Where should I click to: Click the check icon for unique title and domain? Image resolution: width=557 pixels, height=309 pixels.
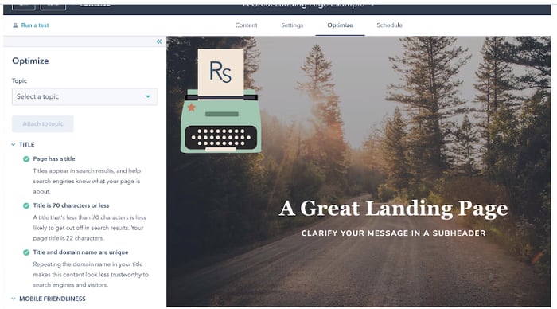26,252
